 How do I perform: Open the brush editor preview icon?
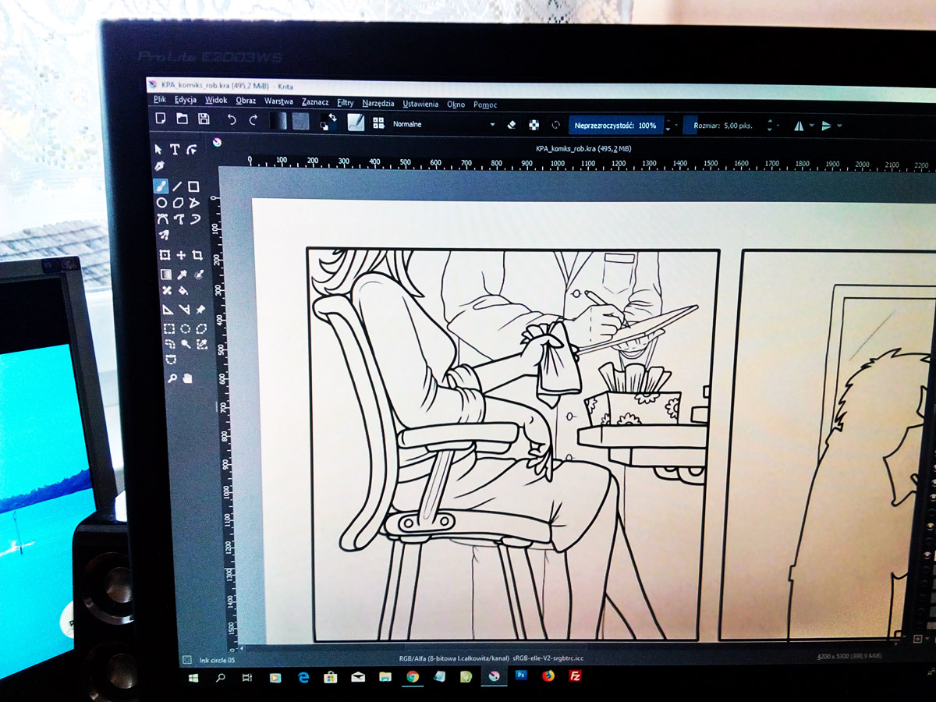[x=356, y=122]
